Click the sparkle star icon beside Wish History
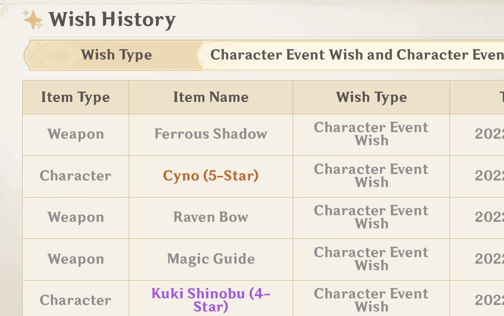 coord(33,20)
